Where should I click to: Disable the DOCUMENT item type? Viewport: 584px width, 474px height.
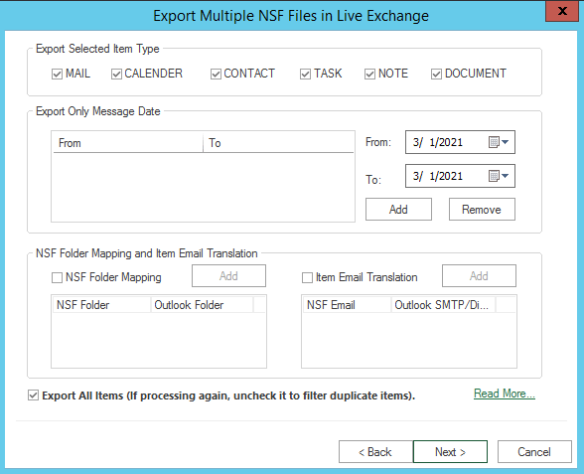437,74
